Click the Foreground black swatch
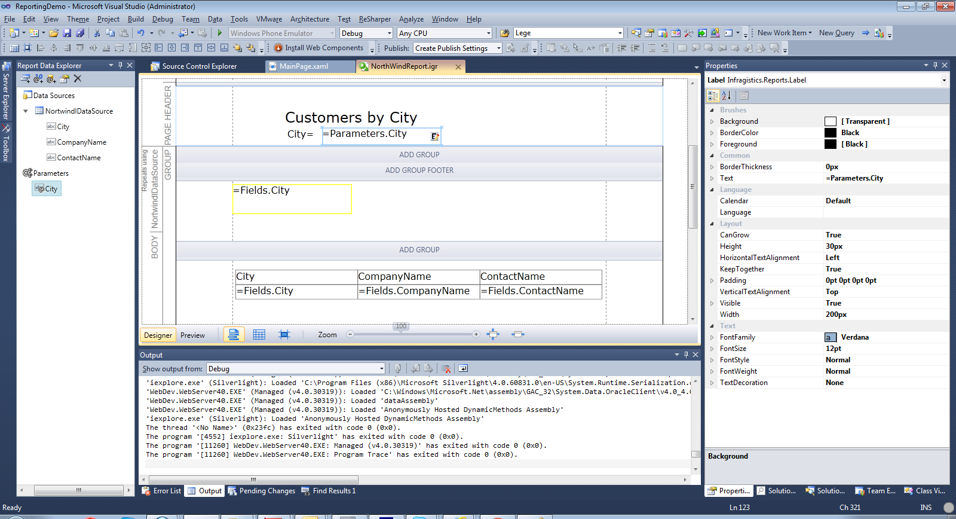This screenshot has height=519, width=956. [x=831, y=144]
